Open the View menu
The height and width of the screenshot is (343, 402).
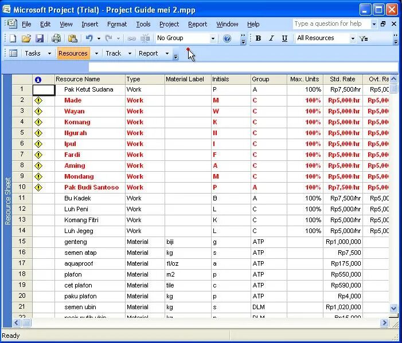point(66,24)
